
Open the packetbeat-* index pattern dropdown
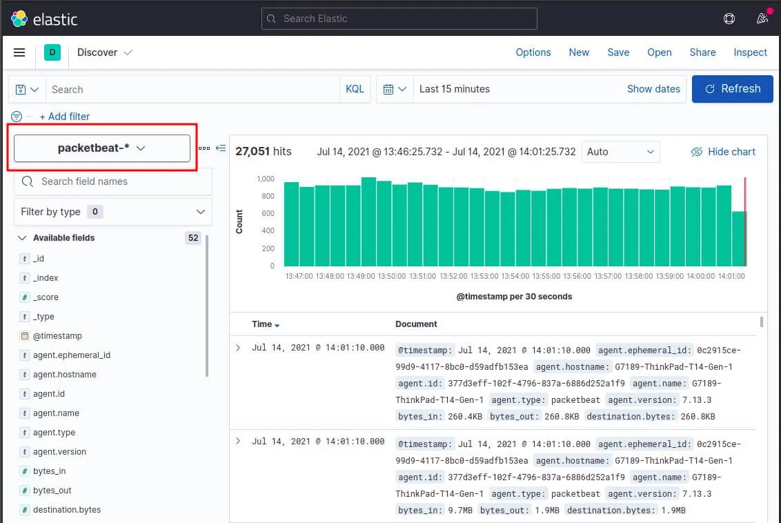(102, 148)
